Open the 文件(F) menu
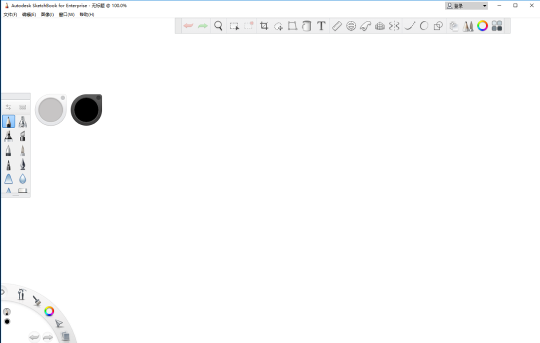Viewport: 540px width, 343px height. point(10,14)
